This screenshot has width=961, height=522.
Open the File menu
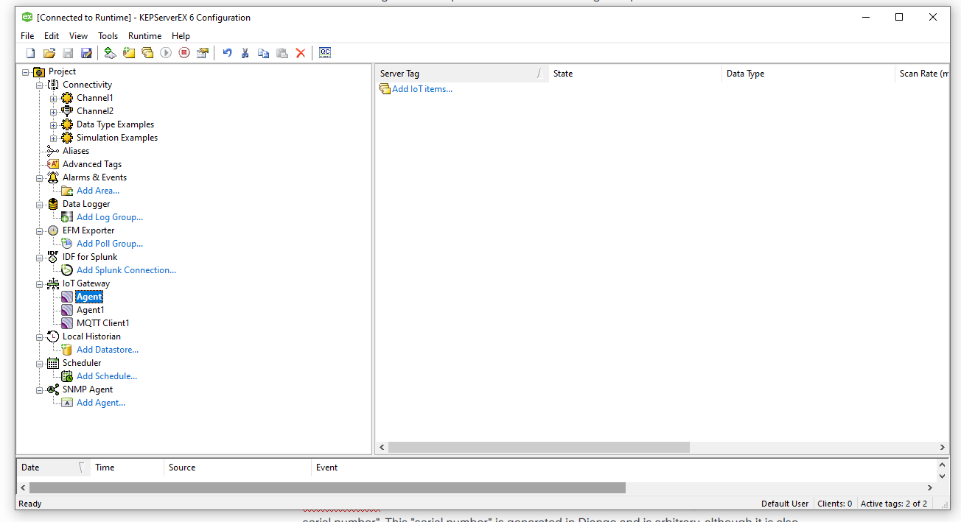point(27,36)
